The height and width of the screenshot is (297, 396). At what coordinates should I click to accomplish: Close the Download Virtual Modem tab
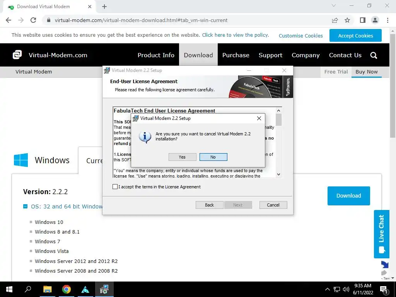(x=90, y=7)
